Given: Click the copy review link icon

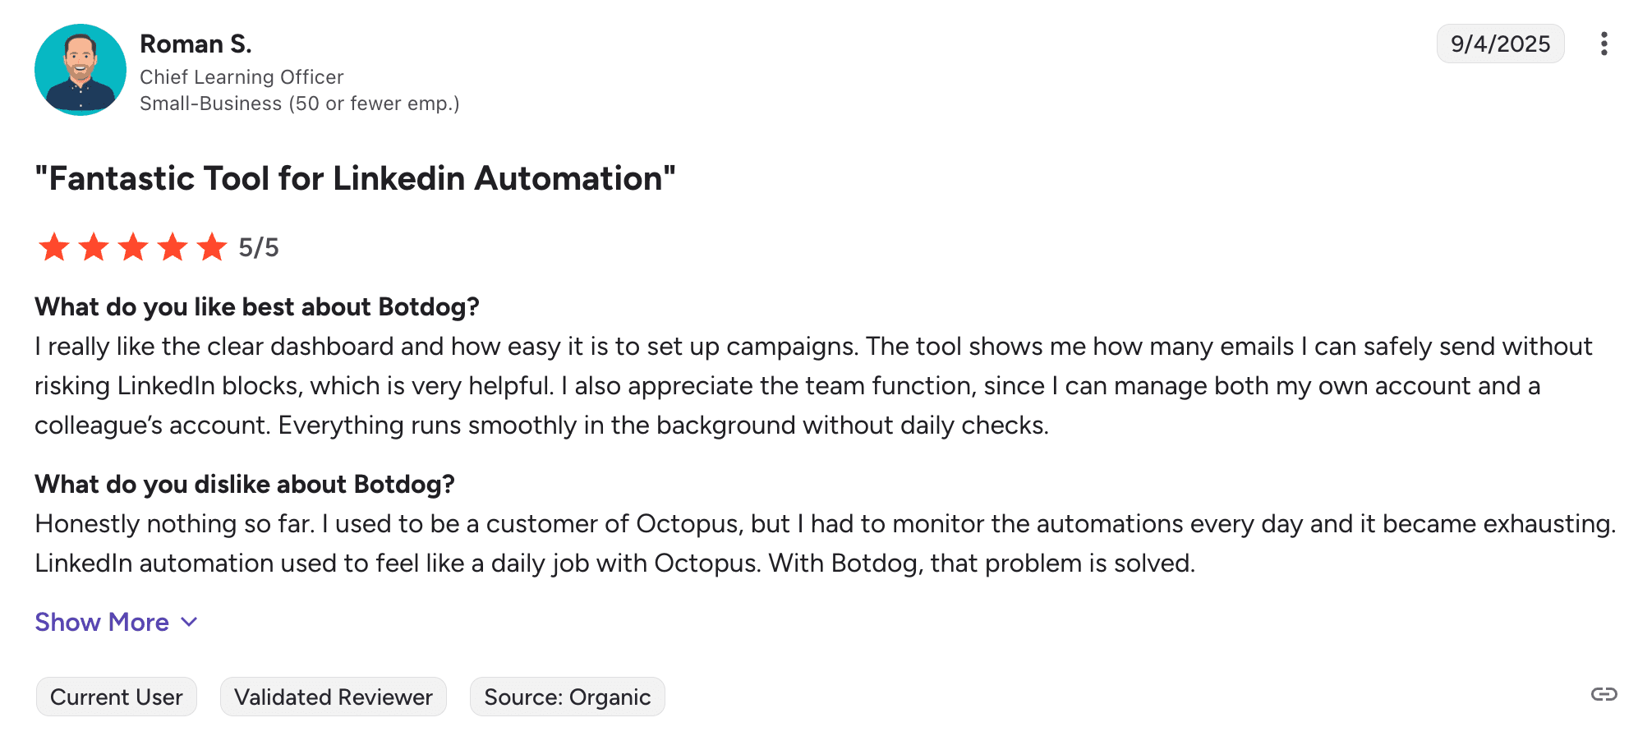Looking at the screenshot, I should [x=1603, y=695].
